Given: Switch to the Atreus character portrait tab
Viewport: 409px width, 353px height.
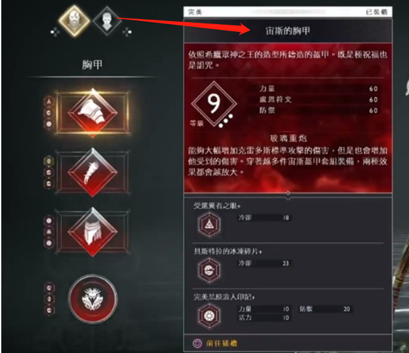Looking at the screenshot, I should coord(107,21).
